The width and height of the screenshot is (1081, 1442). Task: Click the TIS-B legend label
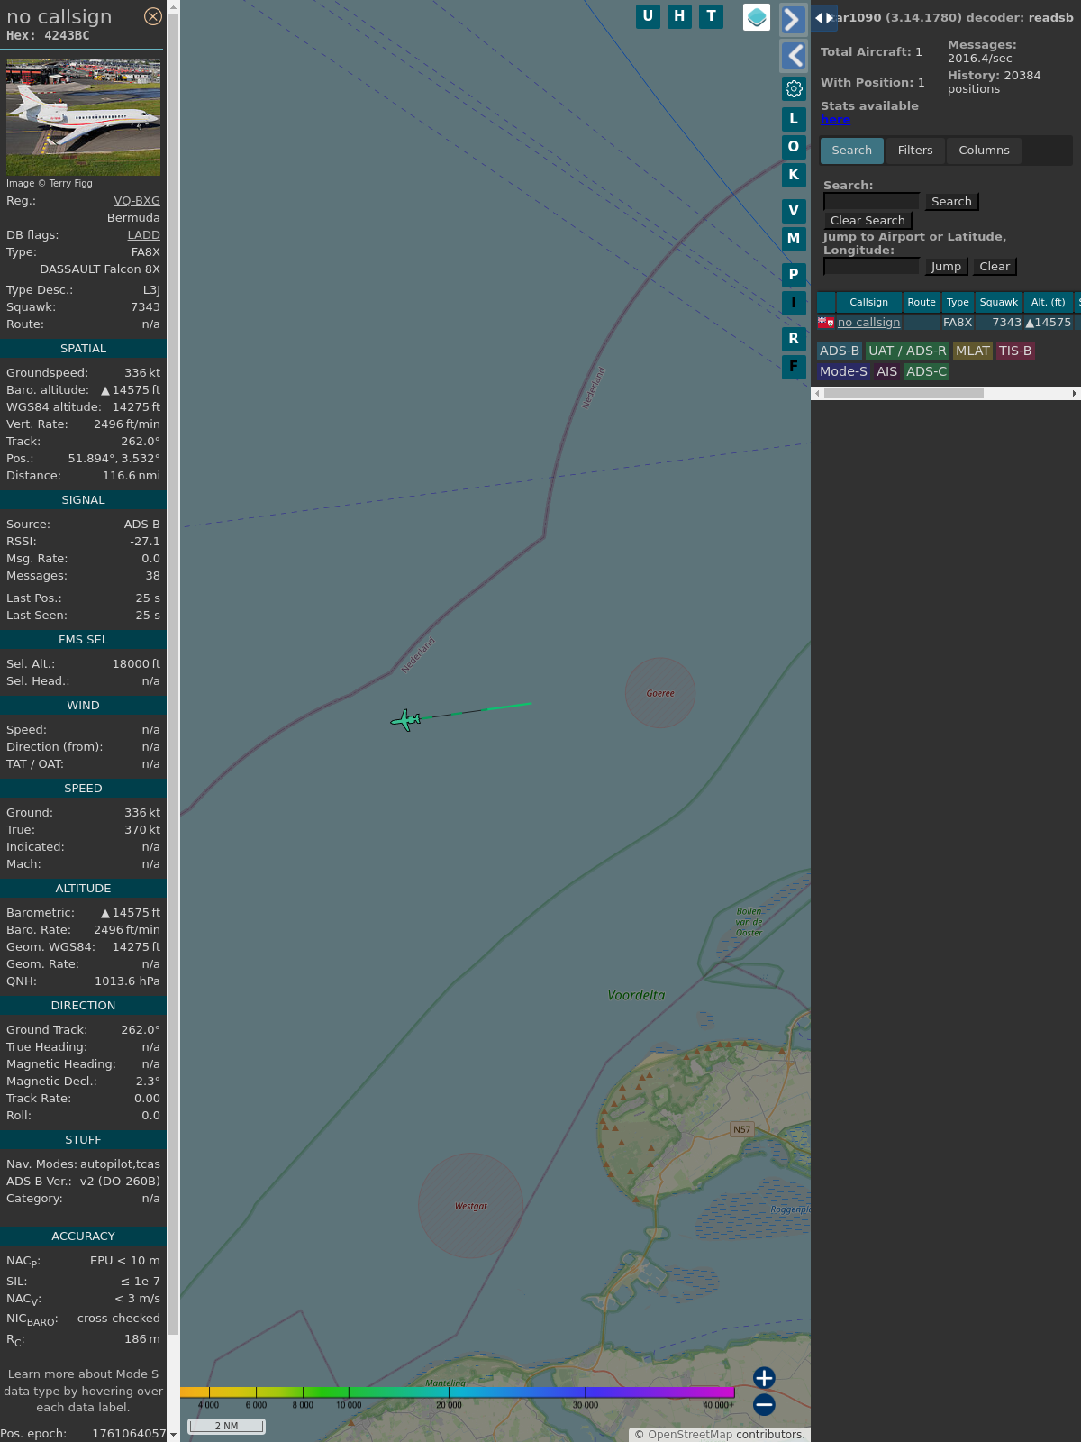pos(1015,351)
